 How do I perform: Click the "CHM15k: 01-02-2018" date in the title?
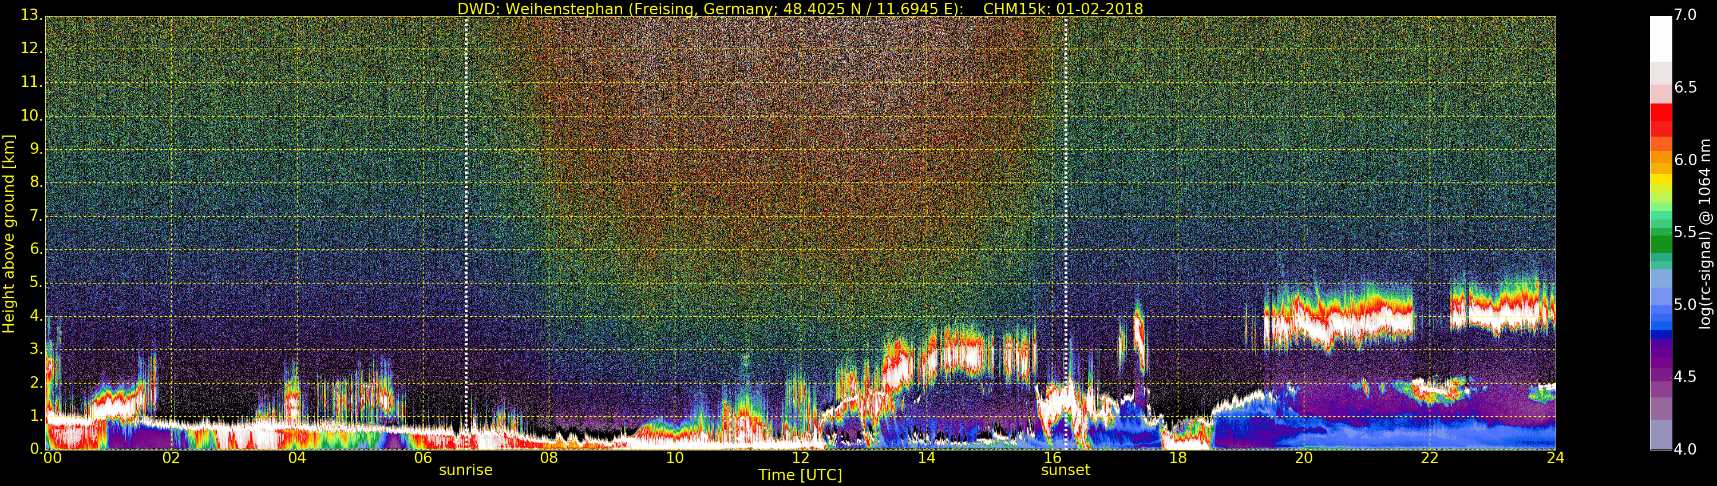pyautogui.click(x=1062, y=9)
